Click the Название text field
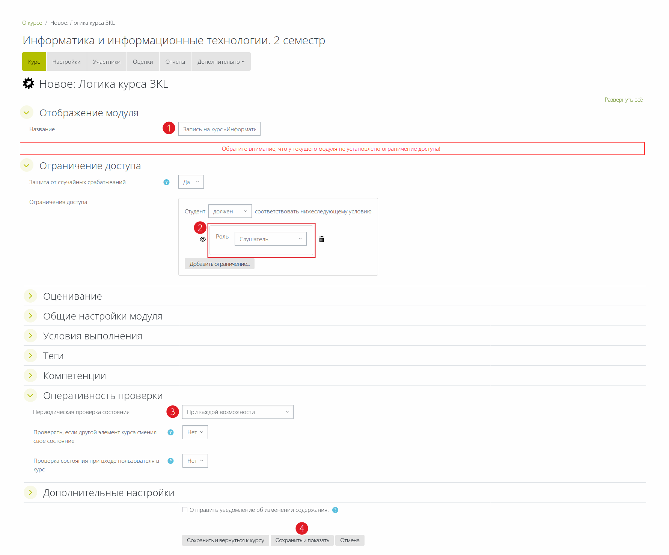This screenshot has width=669, height=555. coord(219,129)
